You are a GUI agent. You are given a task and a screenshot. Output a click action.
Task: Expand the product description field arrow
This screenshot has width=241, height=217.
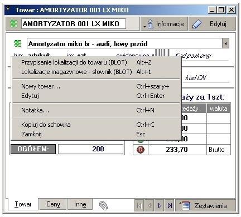coord(225,44)
